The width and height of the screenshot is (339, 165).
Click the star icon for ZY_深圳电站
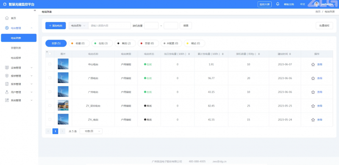[313, 106]
